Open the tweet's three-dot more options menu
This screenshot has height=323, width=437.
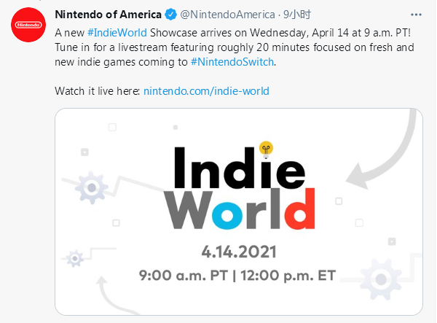tap(416, 15)
